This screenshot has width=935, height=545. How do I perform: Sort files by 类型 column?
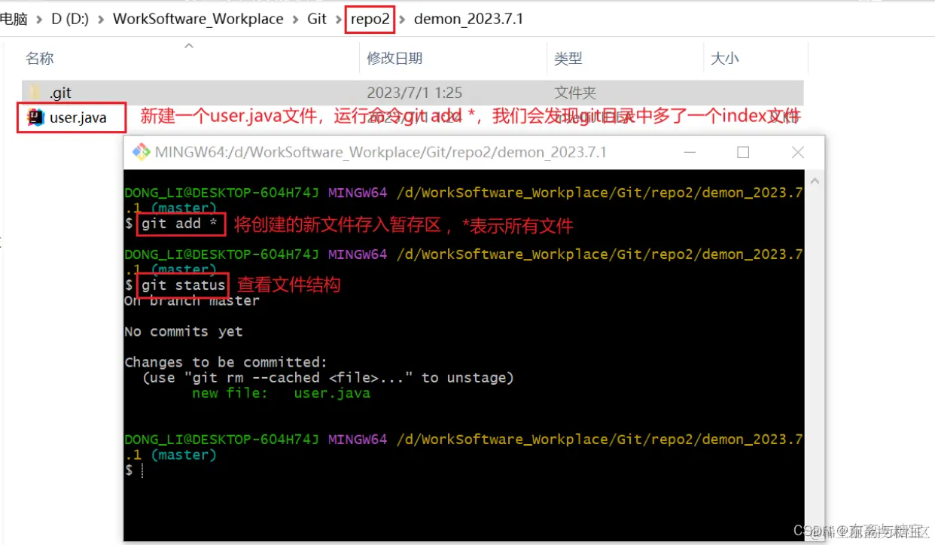point(568,58)
